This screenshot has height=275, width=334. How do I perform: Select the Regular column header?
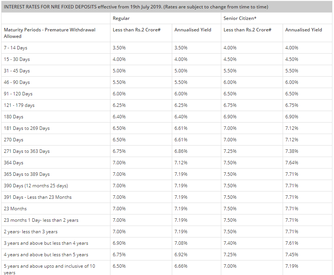click(x=121, y=18)
